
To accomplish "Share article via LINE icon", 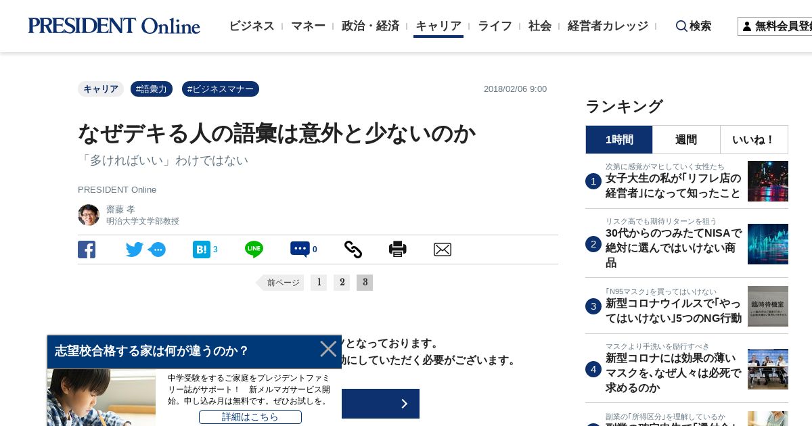I will (254, 250).
